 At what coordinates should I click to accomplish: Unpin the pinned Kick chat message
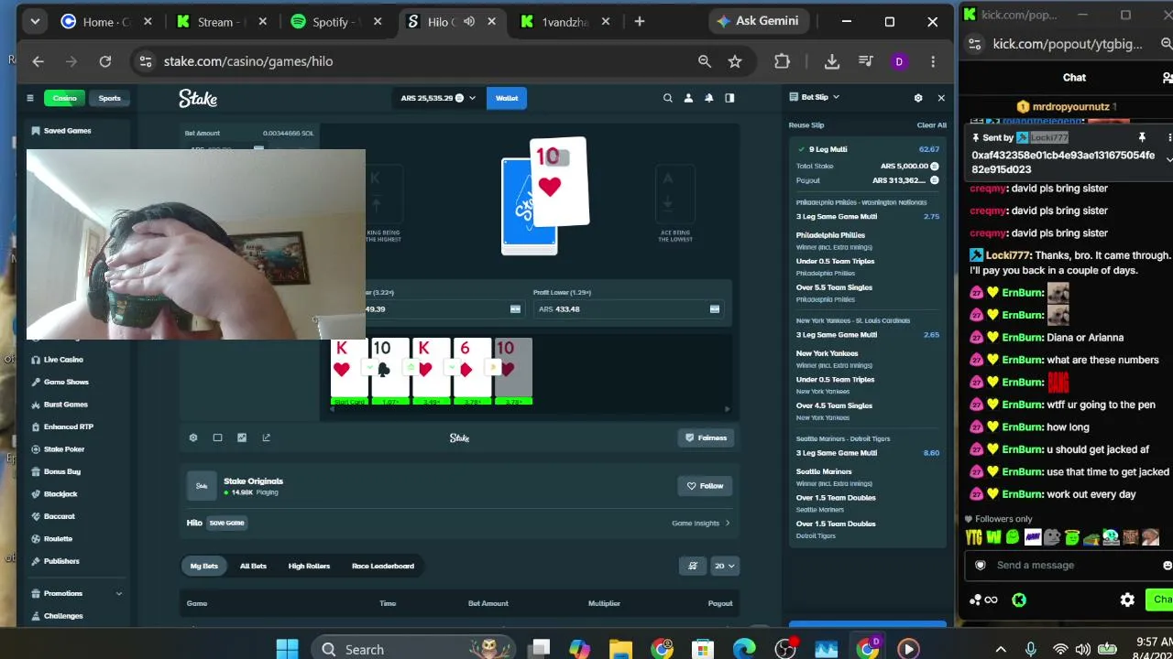click(1142, 137)
